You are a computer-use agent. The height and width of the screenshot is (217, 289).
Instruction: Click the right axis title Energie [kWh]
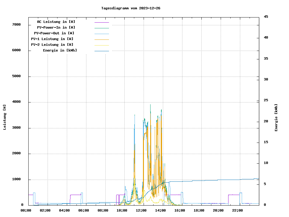click(276, 118)
